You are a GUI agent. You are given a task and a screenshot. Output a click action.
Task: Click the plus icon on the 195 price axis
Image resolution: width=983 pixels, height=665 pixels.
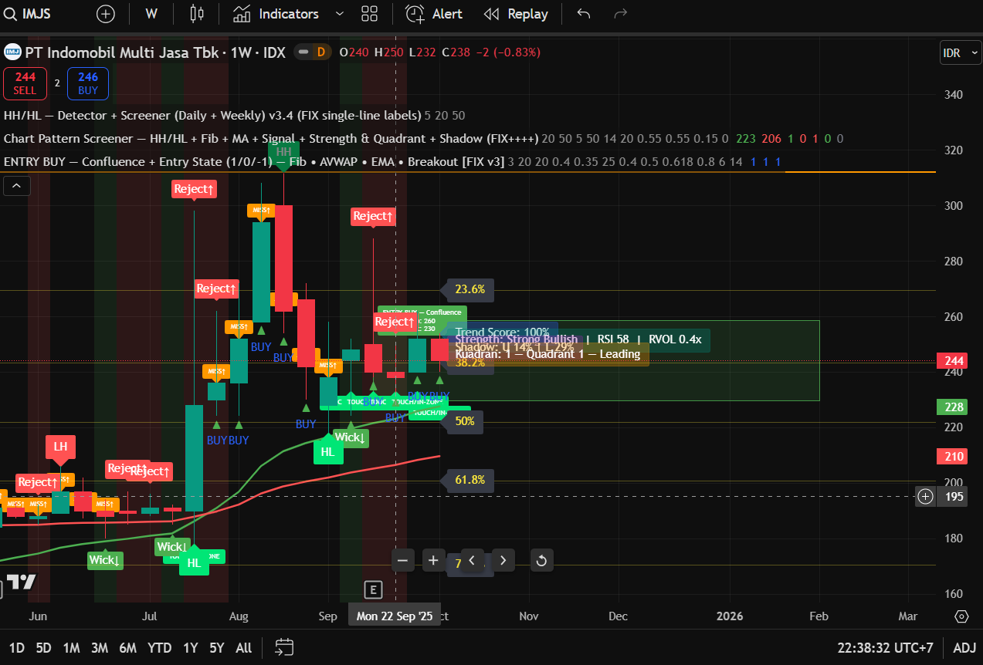click(925, 496)
